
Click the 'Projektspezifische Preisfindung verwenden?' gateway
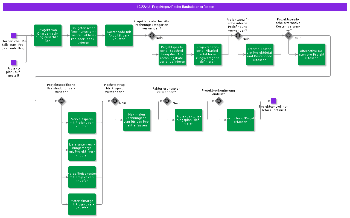[62, 101]
